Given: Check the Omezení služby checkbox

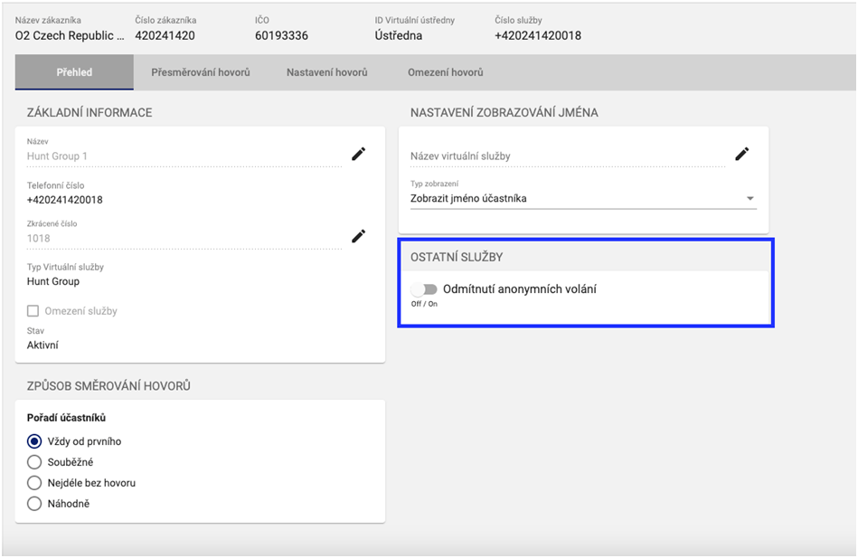Looking at the screenshot, I should [34, 311].
